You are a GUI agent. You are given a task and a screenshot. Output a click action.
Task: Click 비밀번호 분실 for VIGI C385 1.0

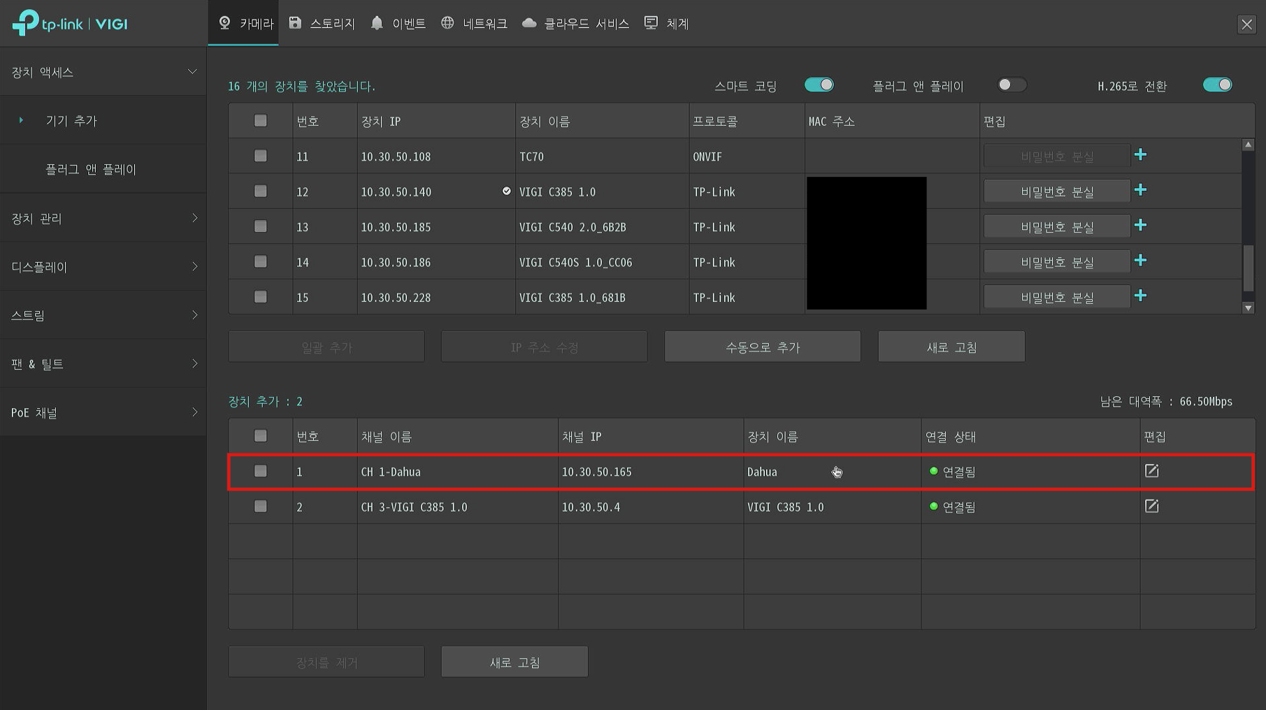[x=1057, y=191]
